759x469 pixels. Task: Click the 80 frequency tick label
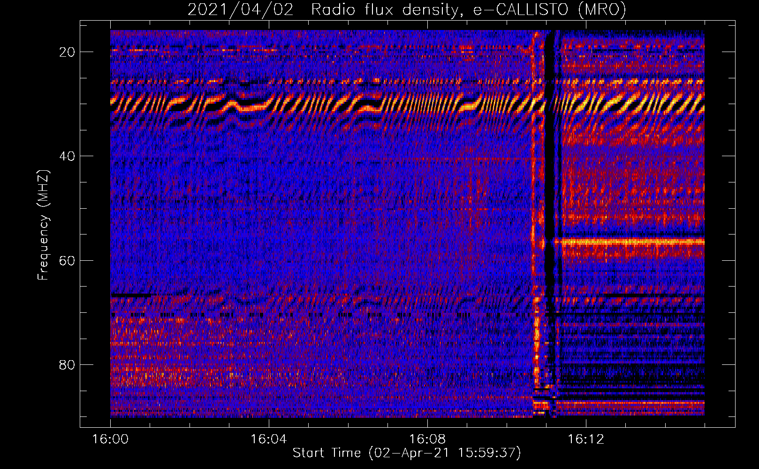pos(67,364)
